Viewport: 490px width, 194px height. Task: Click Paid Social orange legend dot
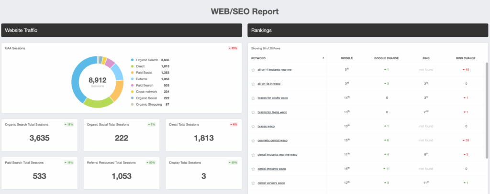tap(132, 73)
